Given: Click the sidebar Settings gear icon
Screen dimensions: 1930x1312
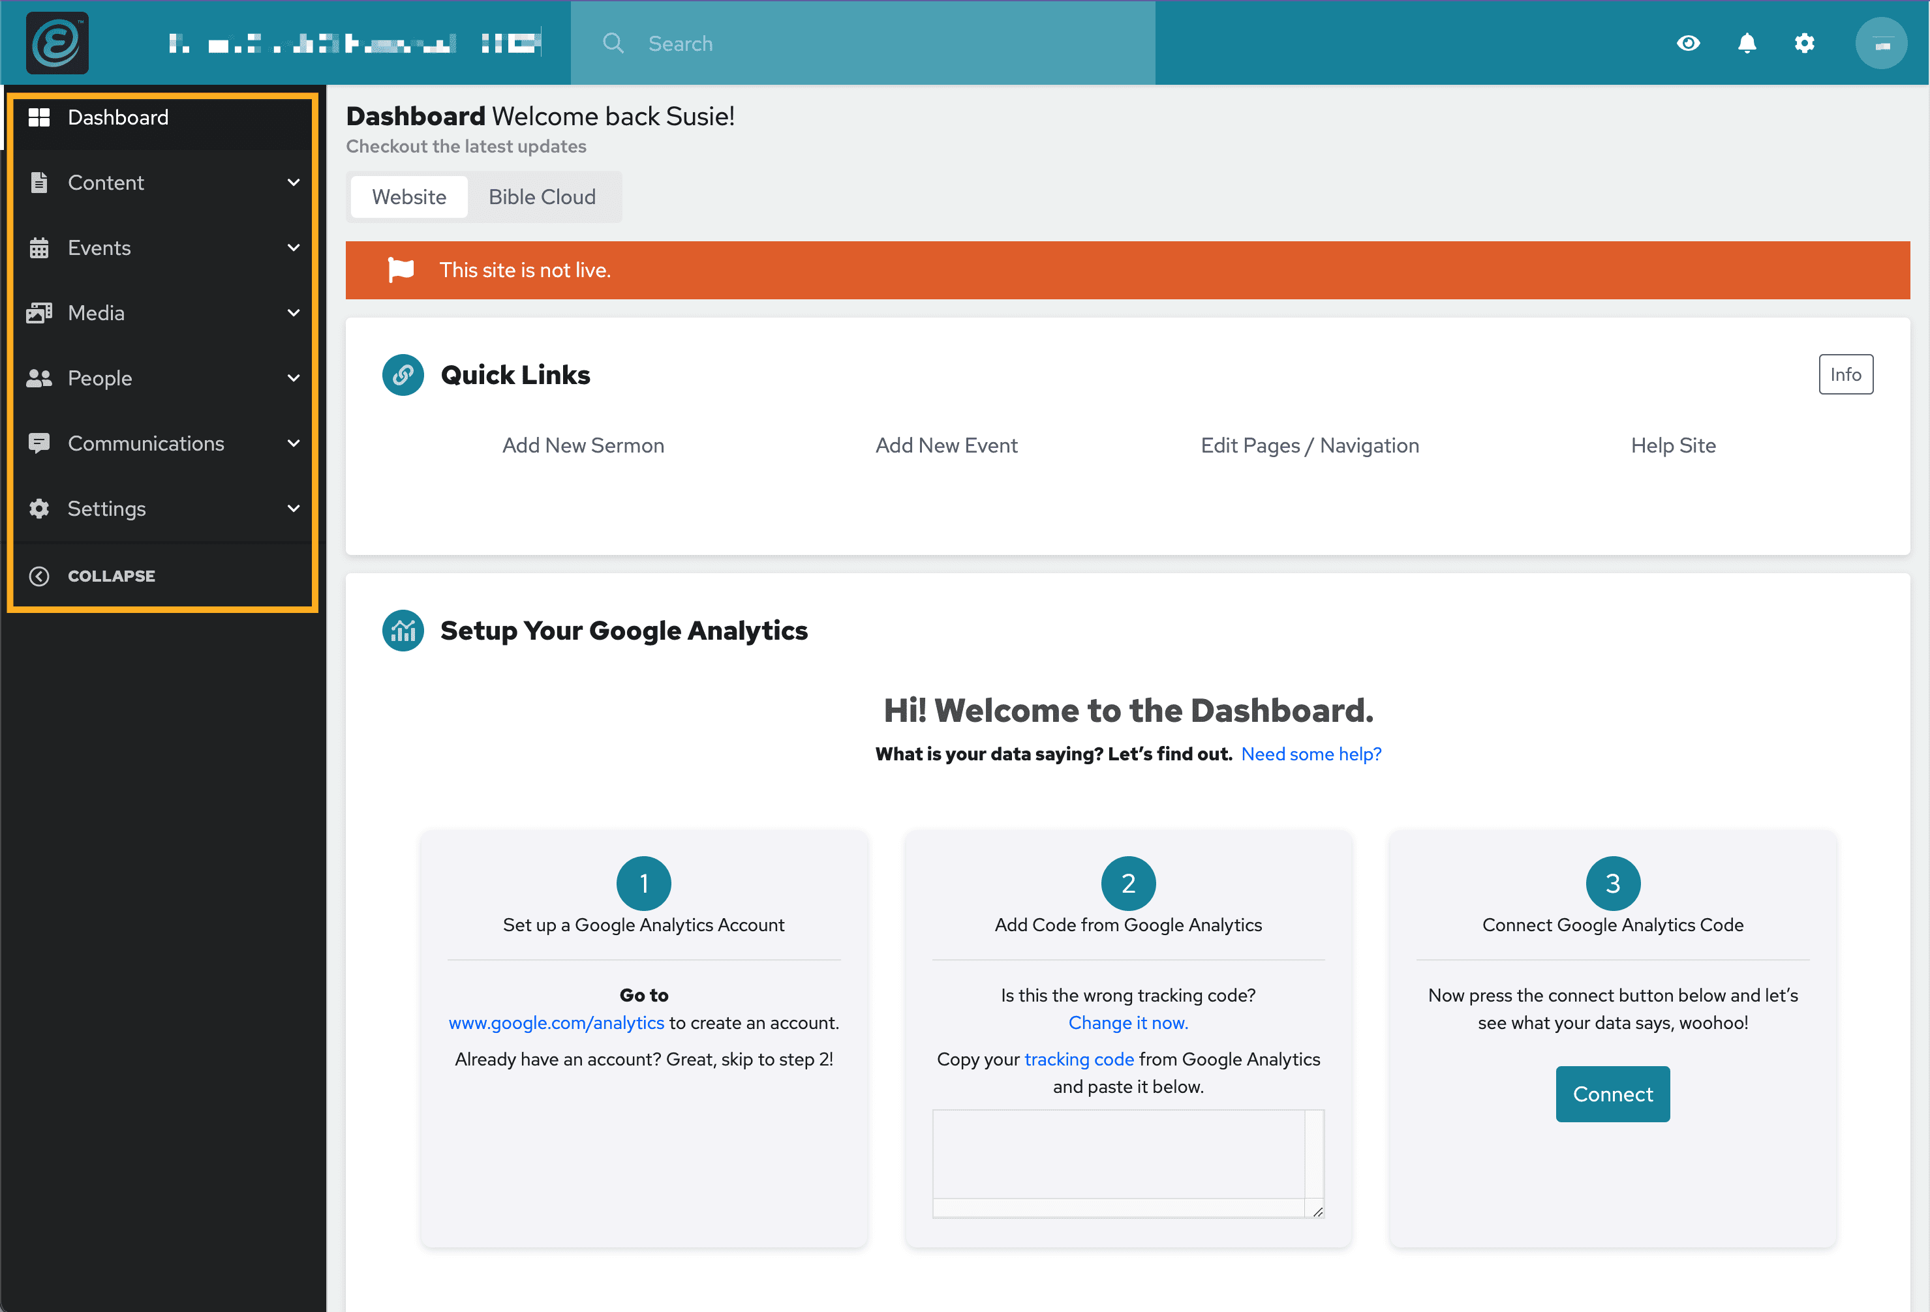Looking at the screenshot, I should click(x=39, y=509).
